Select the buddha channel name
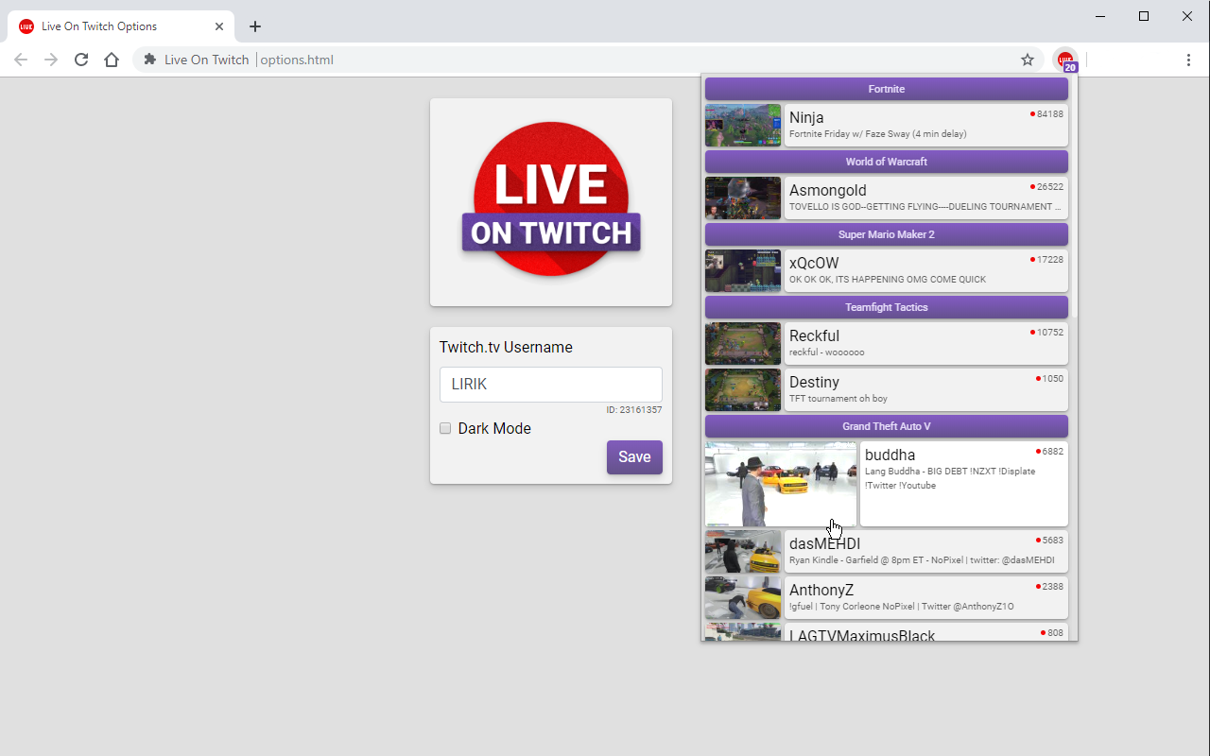The image size is (1210, 756). point(890,455)
